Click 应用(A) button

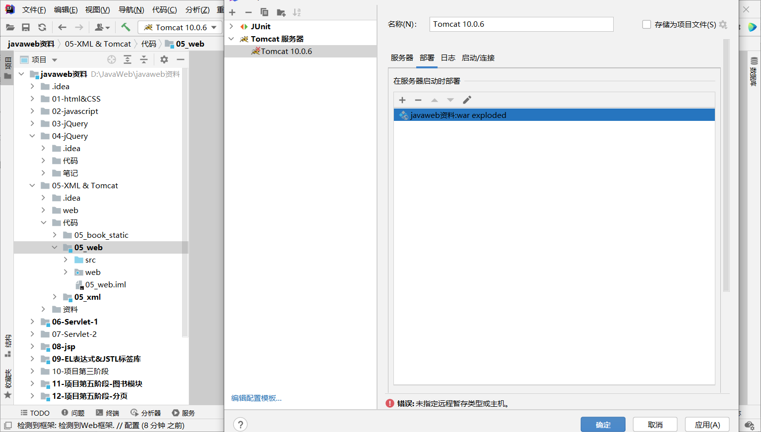click(707, 425)
